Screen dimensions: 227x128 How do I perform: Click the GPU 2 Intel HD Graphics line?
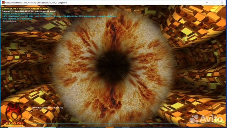pyautogui.click(x=17, y=19)
